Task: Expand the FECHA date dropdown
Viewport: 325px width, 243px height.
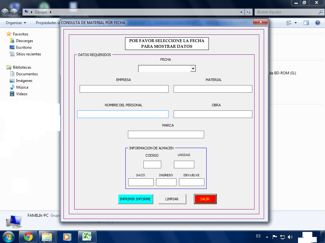Action: 193,69
